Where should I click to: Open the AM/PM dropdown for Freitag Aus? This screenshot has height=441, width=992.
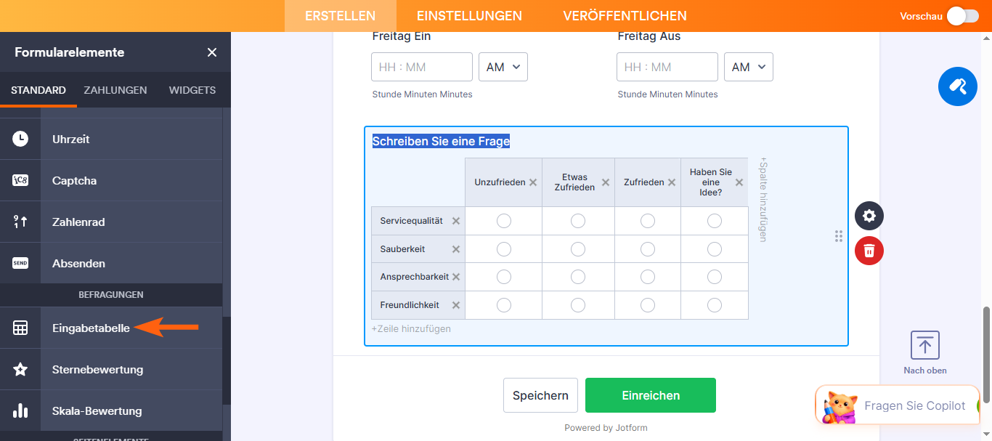pyautogui.click(x=749, y=67)
